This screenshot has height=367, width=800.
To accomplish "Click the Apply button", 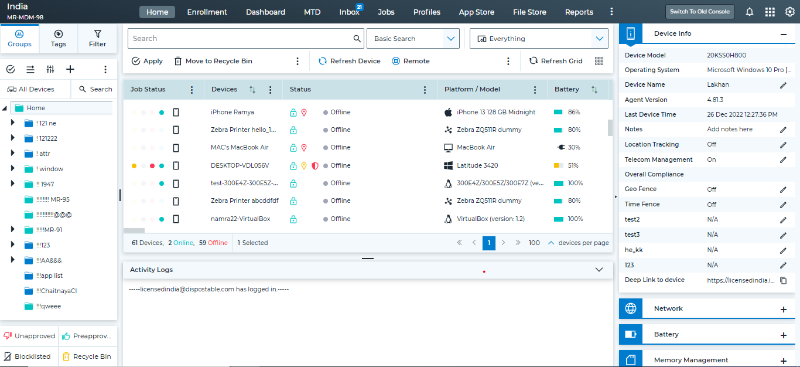I will [x=147, y=61].
